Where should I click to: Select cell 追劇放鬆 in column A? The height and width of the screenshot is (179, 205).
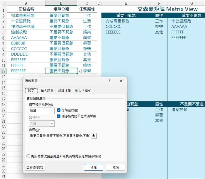[26, 32]
